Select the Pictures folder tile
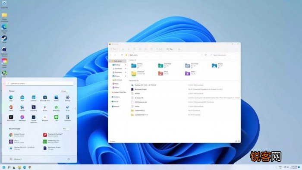This screenshot has width=302, height=170. (217, 66)
